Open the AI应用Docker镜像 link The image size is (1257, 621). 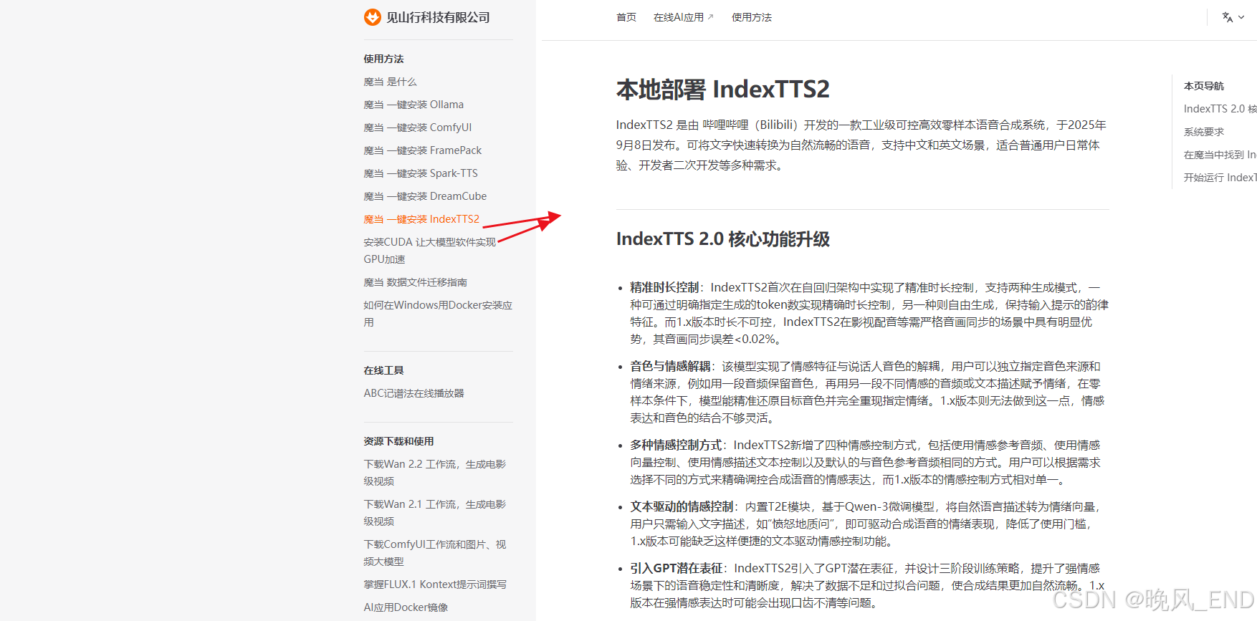click(x=406, y=607)
